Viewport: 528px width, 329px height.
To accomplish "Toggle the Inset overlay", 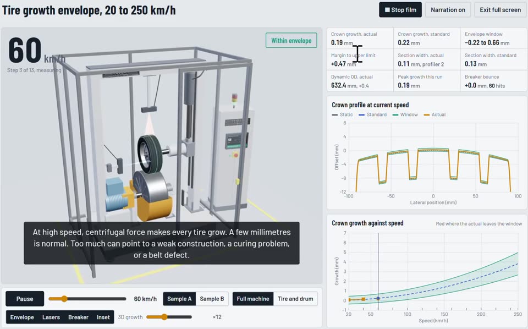I will click(x=103, y=317).
